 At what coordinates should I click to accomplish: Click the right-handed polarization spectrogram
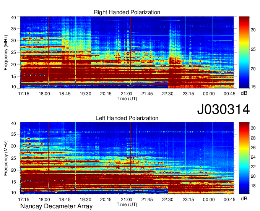127,52
